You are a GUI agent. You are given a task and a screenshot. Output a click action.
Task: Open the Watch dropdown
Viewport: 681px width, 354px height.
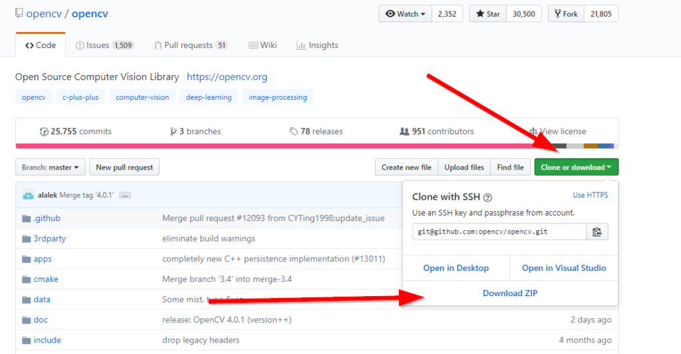[405, 14]
